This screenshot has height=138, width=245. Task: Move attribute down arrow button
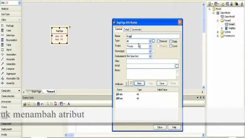click(131, 84)
